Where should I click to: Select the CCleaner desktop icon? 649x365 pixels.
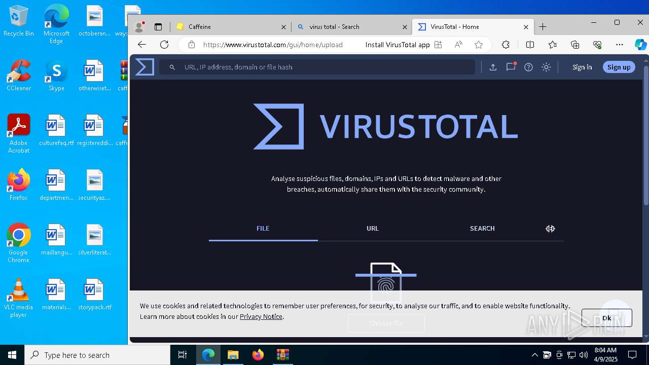tap(19, 76)
